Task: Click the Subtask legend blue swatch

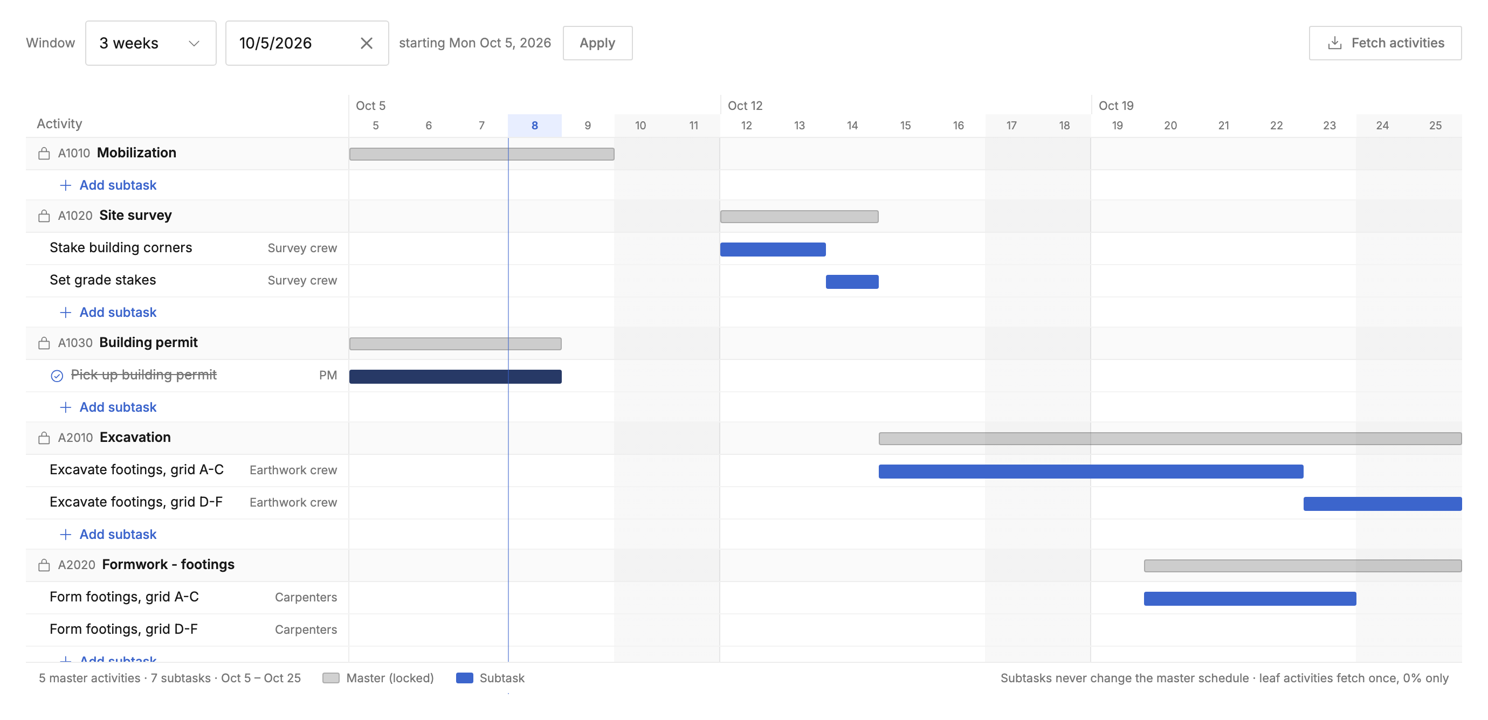Action: click(464, 678)
